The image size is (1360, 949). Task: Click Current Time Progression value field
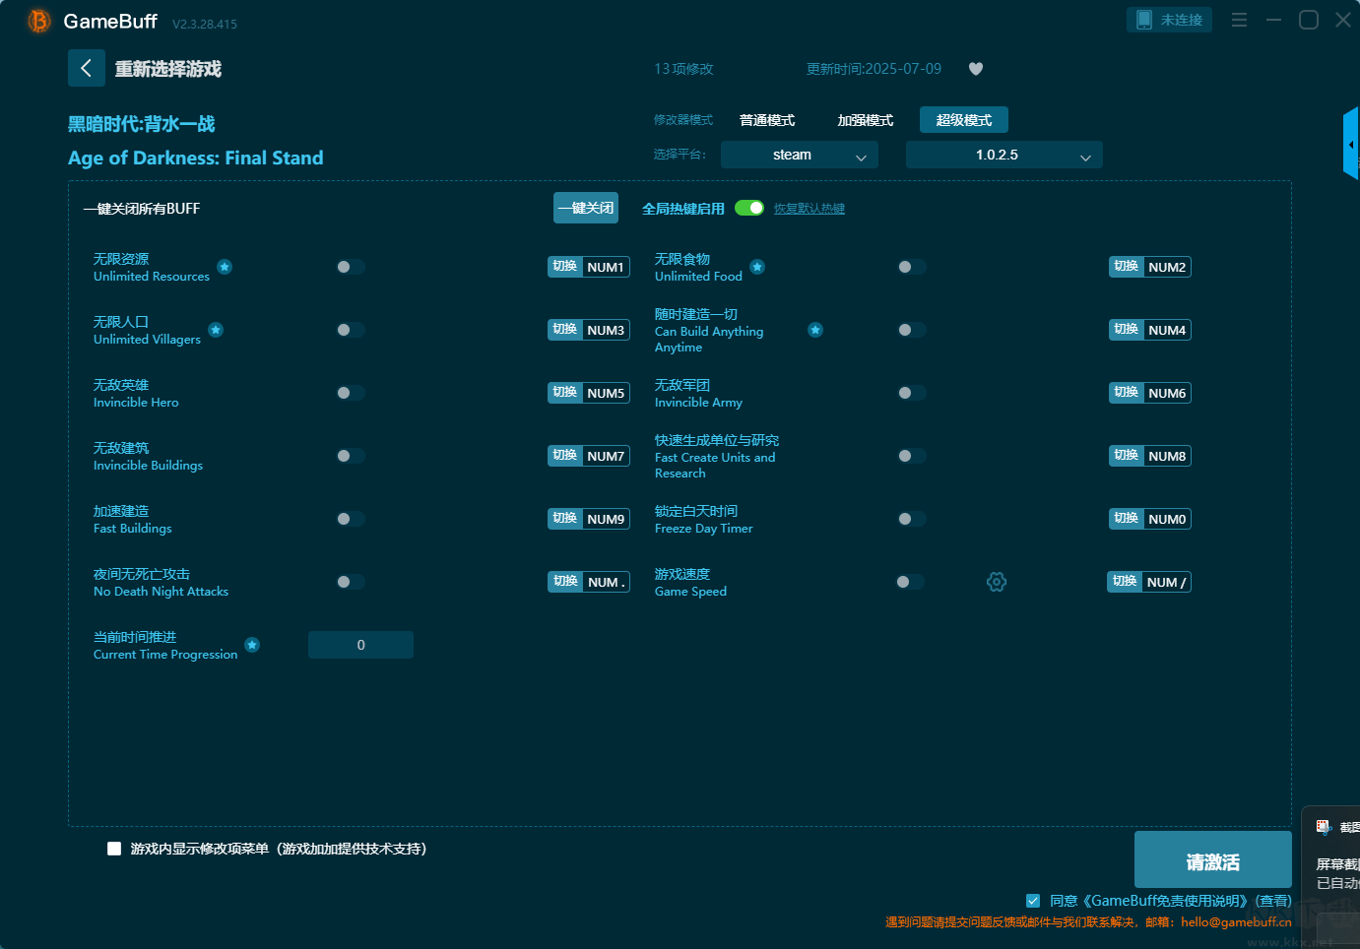[360, 645]
